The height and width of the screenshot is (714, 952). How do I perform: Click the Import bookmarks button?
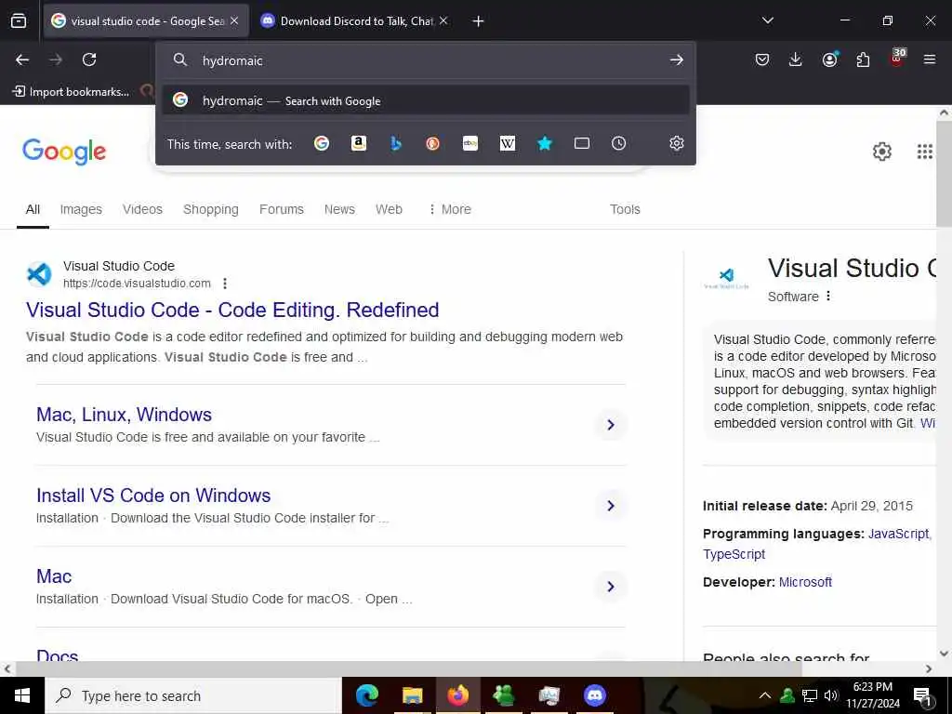coord(71,92)
